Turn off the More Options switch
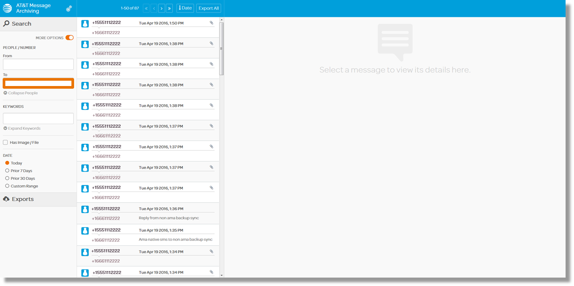This screenshot has height=286, width=574. (x=70, y=38)
